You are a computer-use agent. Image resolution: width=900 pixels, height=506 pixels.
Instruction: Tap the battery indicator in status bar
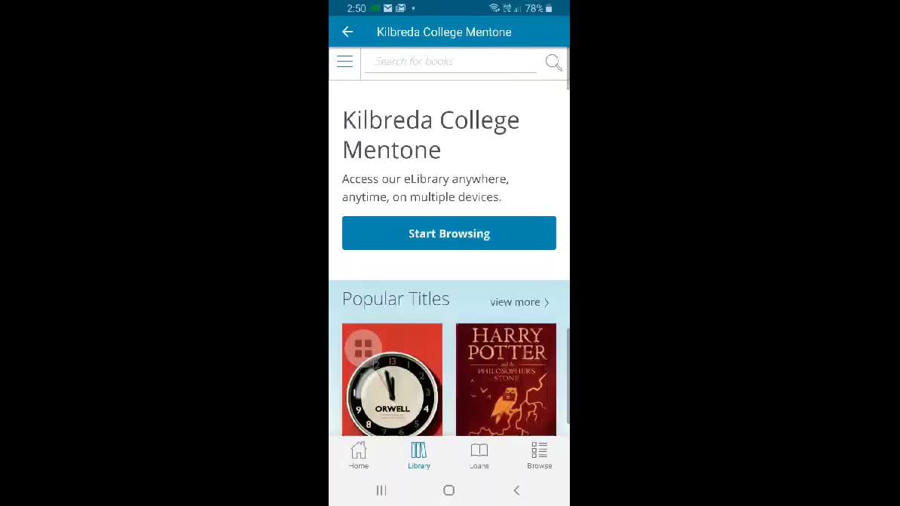[x=549, y=8]
